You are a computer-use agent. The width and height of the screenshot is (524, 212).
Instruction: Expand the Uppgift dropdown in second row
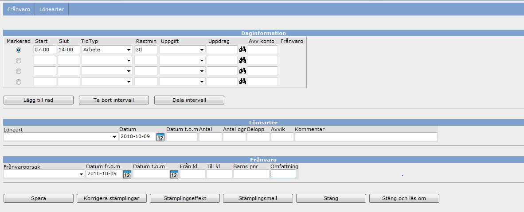183,61
